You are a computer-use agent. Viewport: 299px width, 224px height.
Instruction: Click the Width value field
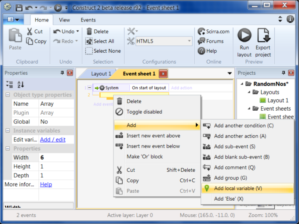56,157
